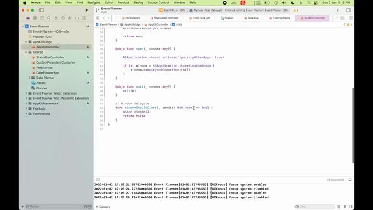Hide the debug area button
This screenshot has height=210, width=373.
click(x=350, y=180)
